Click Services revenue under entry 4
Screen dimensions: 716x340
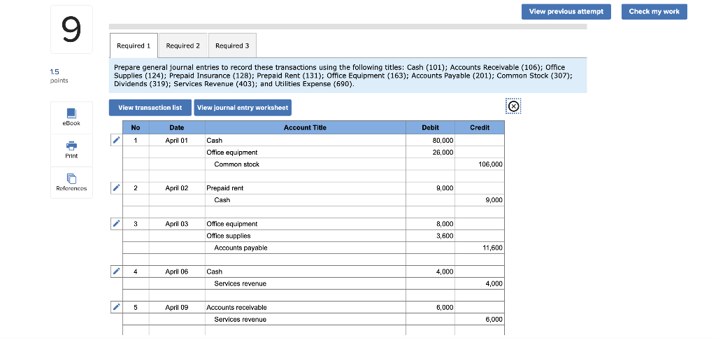click(x=306, y=283)
